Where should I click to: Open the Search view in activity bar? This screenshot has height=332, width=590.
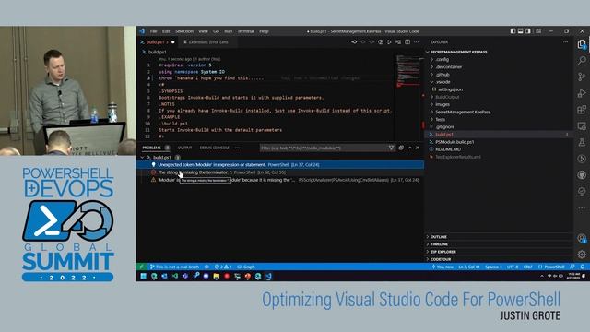[x=582, y=60]
